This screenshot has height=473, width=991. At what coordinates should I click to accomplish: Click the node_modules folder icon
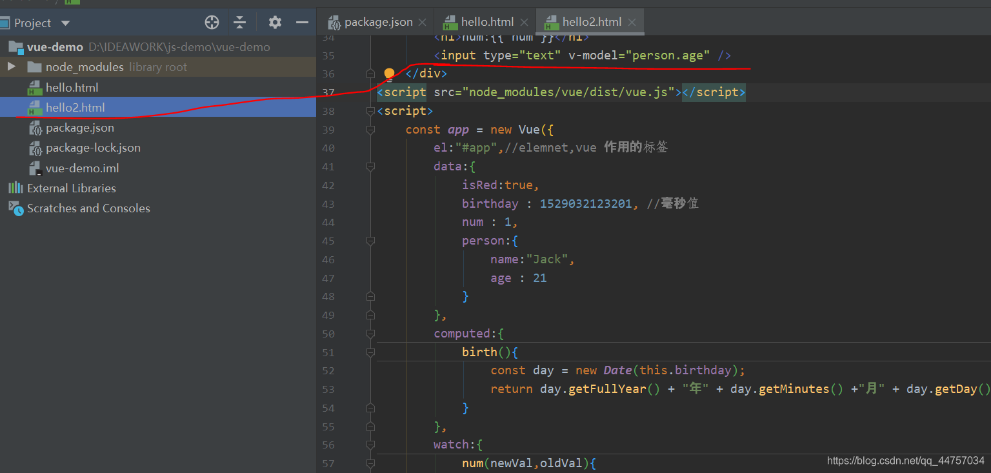click(x=35, y=67)
